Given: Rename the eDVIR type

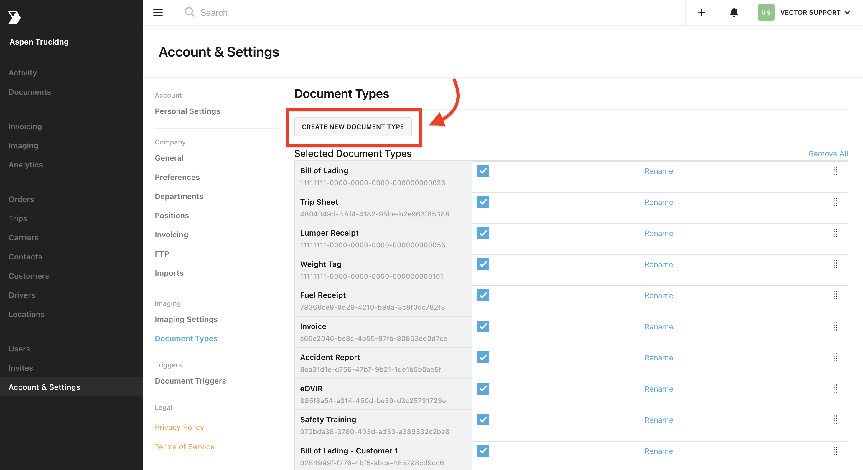Looking at the screenshot, I should pos(659,389).
